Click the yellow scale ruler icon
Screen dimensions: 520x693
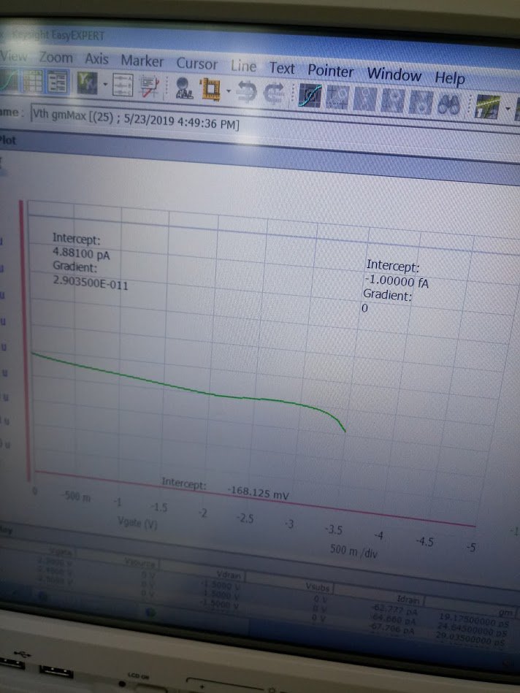(210, 89)
